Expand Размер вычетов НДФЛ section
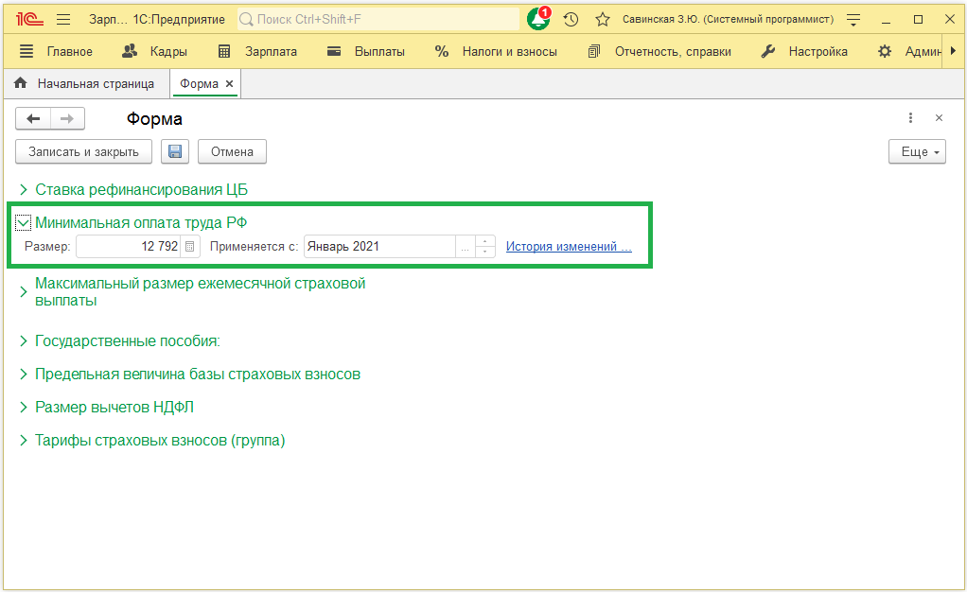 (x=24, y=408)
